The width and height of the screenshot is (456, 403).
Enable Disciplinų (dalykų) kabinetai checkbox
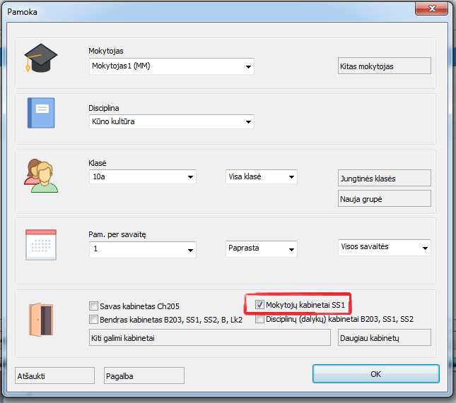pos(260,319)
